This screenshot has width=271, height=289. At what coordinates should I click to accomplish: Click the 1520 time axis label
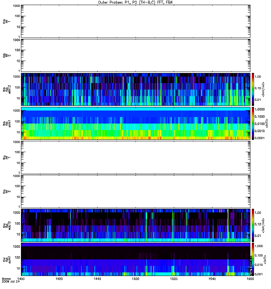[174, 279]
